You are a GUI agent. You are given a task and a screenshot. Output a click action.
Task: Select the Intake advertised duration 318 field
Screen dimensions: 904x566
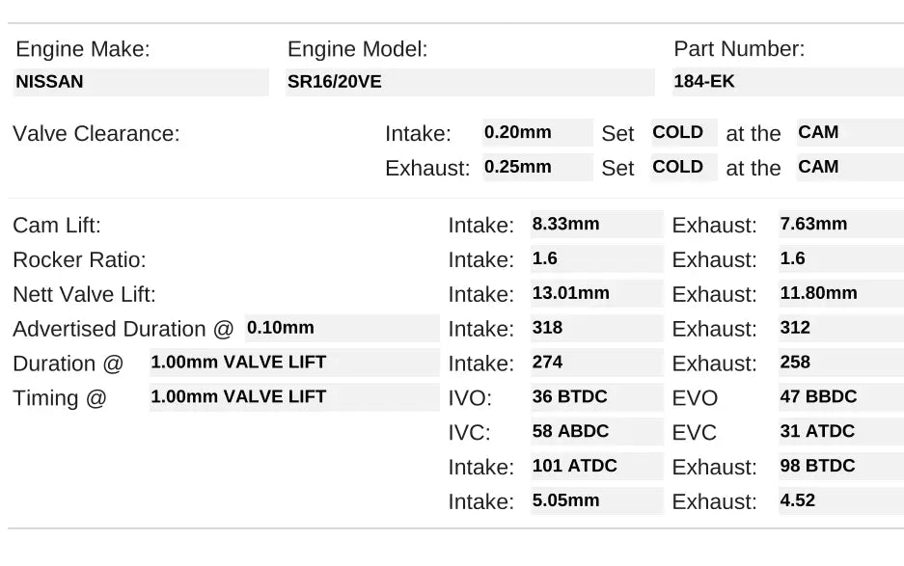tap(596, 328)
